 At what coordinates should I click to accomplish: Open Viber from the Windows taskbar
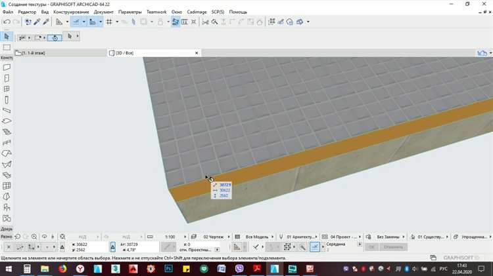(239, 269)
